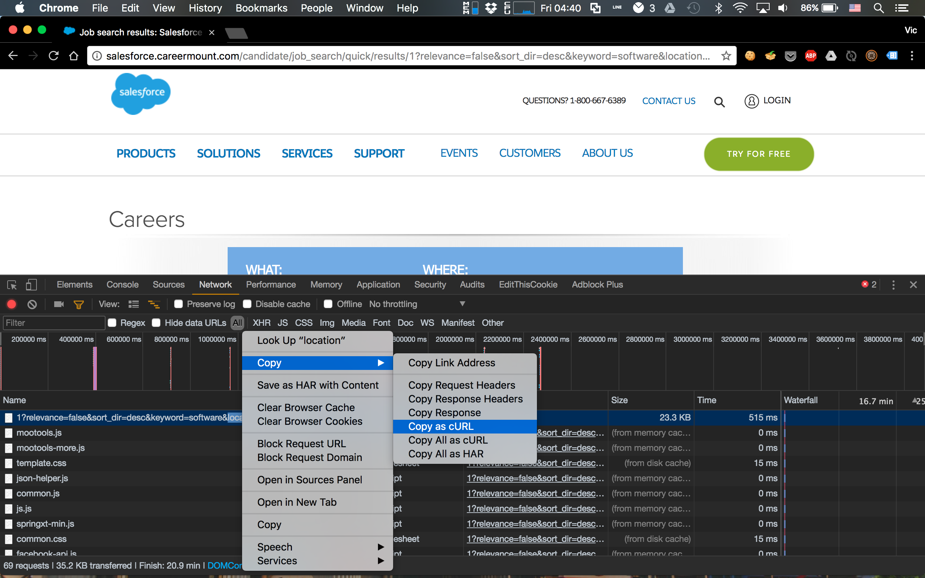Screen dimensions: 925x578
Task: Enable the Disable cache checkbox
Action: 247,304
